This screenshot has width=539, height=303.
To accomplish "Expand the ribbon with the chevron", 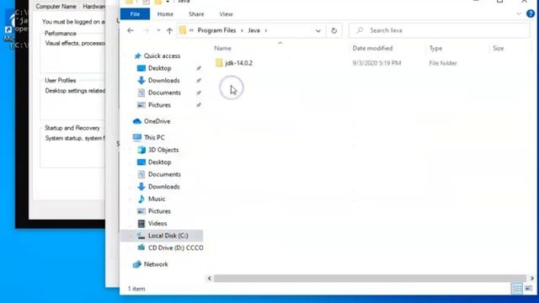I will coord(519,14).
